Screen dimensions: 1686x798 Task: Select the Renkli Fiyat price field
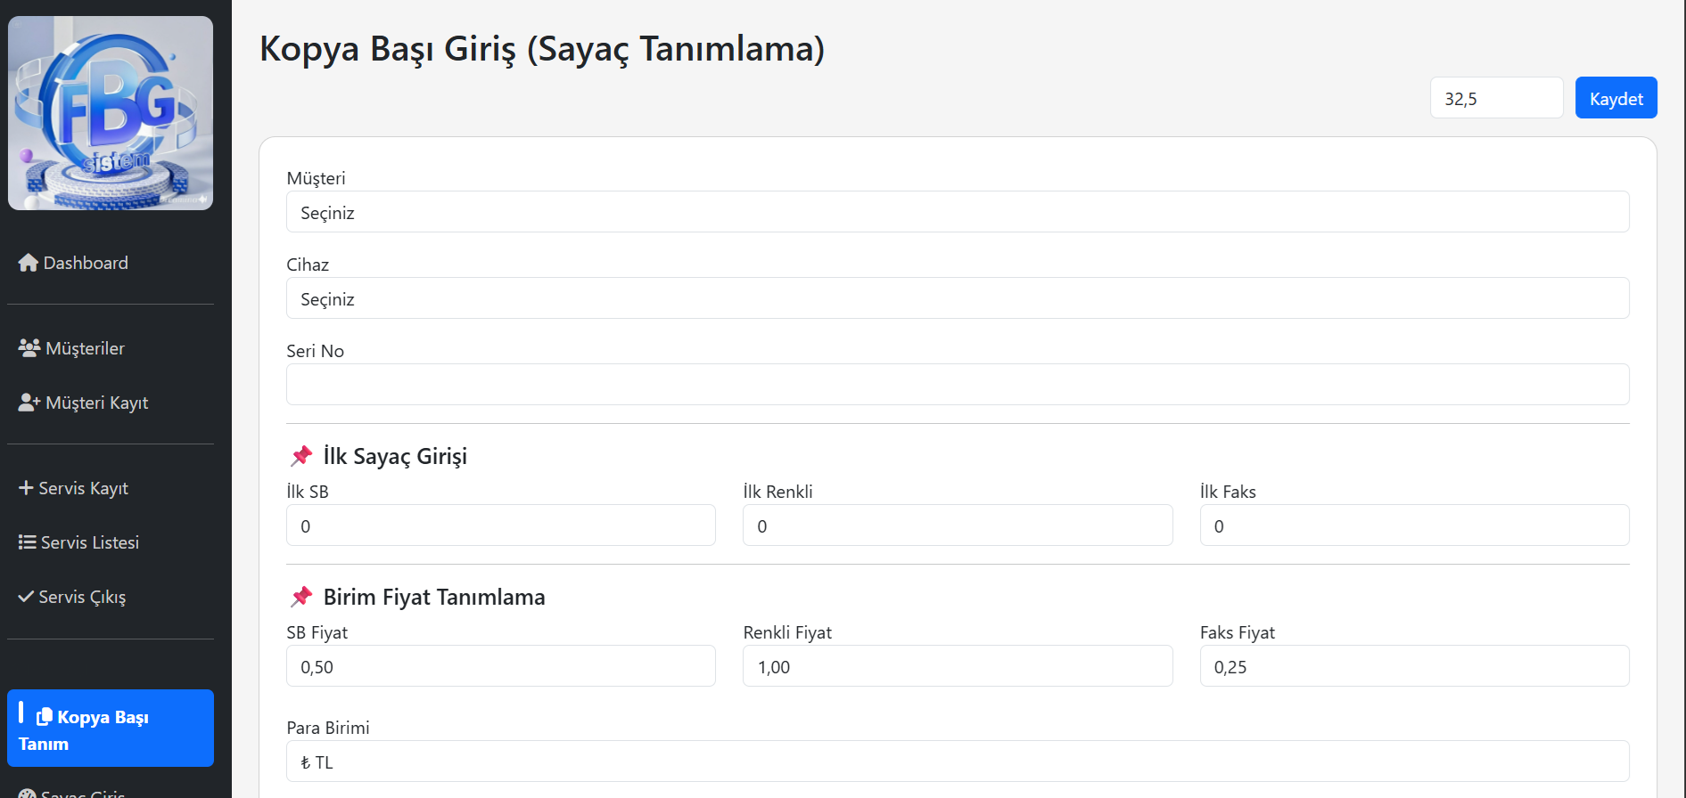click(957, 666)
